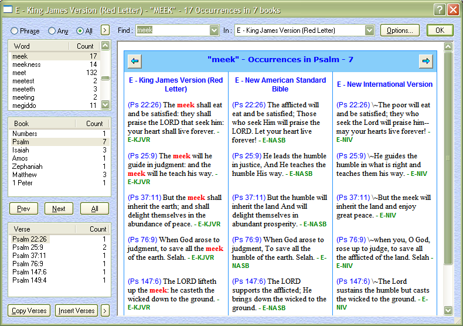
Task: Select the Any search mode
Action: click(x=52, y=30)
